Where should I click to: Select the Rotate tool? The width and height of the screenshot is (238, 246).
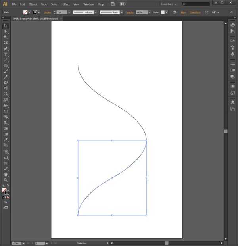coord(6,94)
